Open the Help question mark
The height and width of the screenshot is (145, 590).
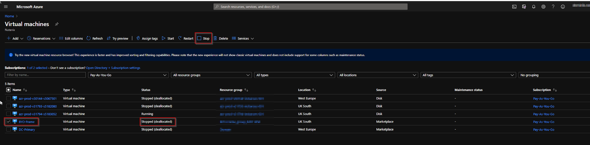coord(553,7)
